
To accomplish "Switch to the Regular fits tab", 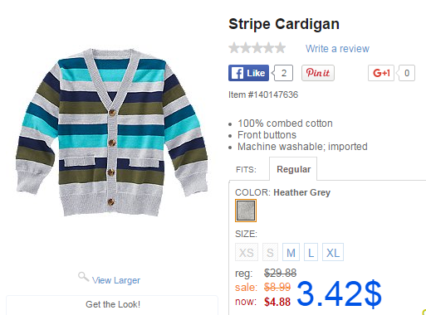I will (293, 169).
